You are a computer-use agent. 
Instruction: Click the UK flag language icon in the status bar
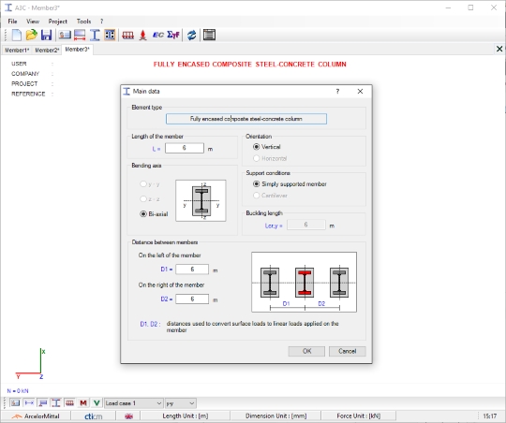pos(128,416)
